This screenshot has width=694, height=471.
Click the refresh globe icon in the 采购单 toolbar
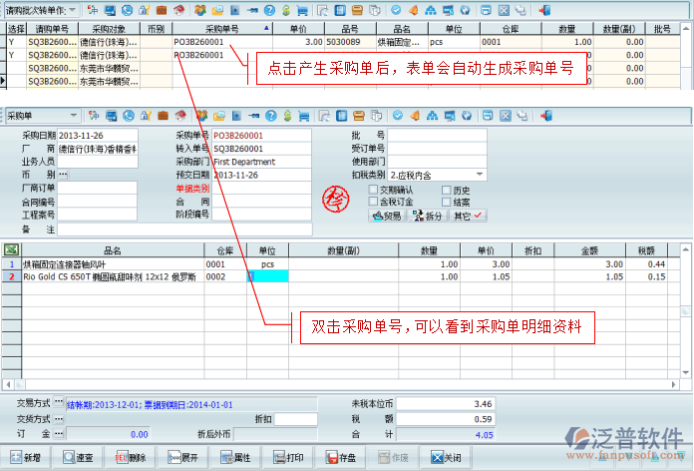(467, 116)
